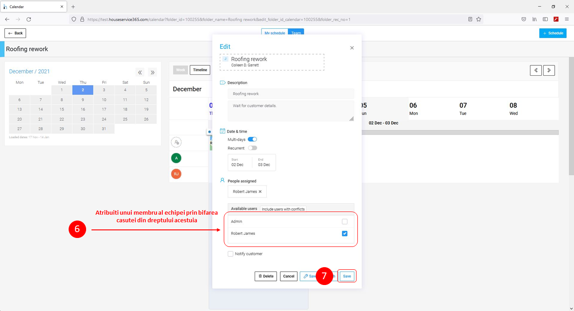Check the Admin user checkbox

tap(344, 221)
